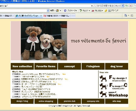Click the red Stop loading icon
This screenshot has width=136, height=111.
131,6
